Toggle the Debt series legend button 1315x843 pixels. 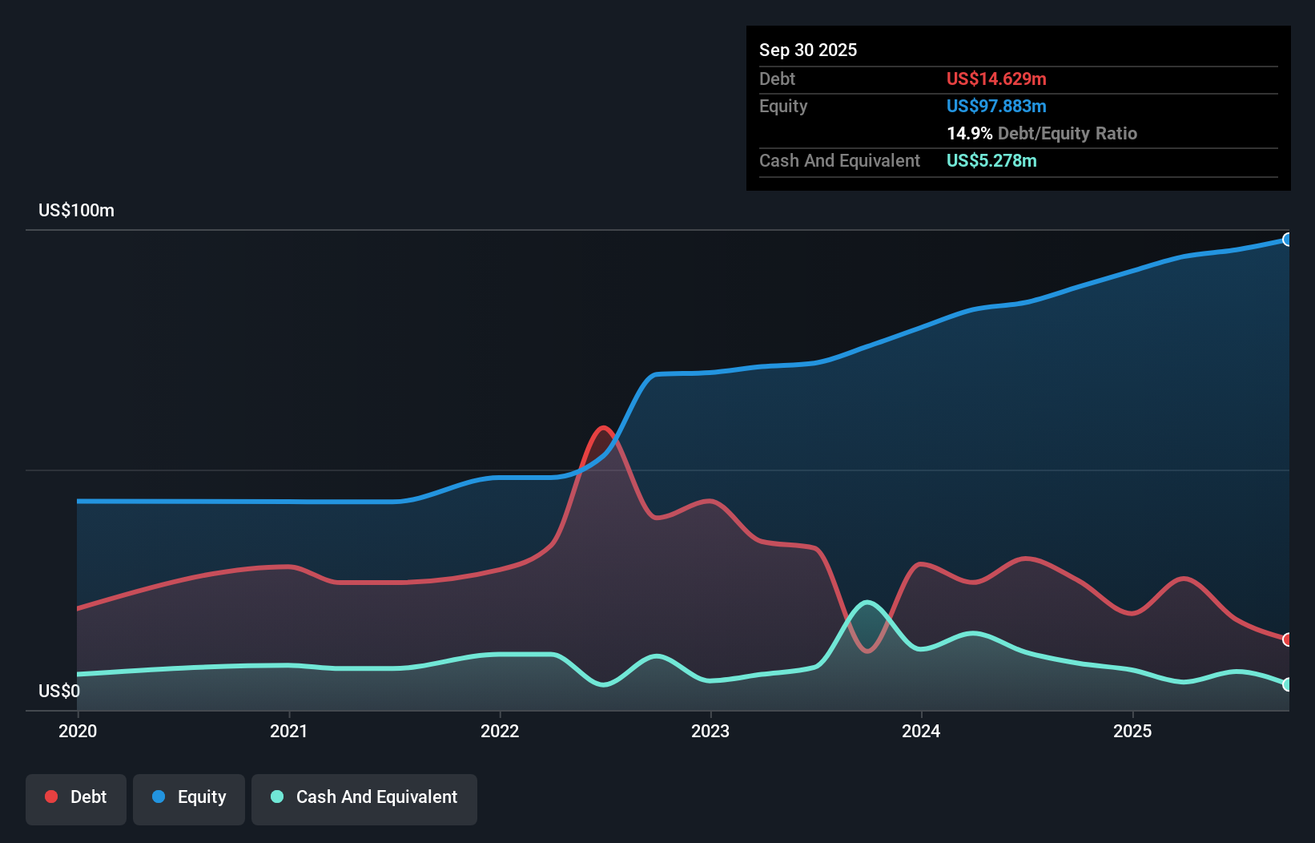pos(76,799)
